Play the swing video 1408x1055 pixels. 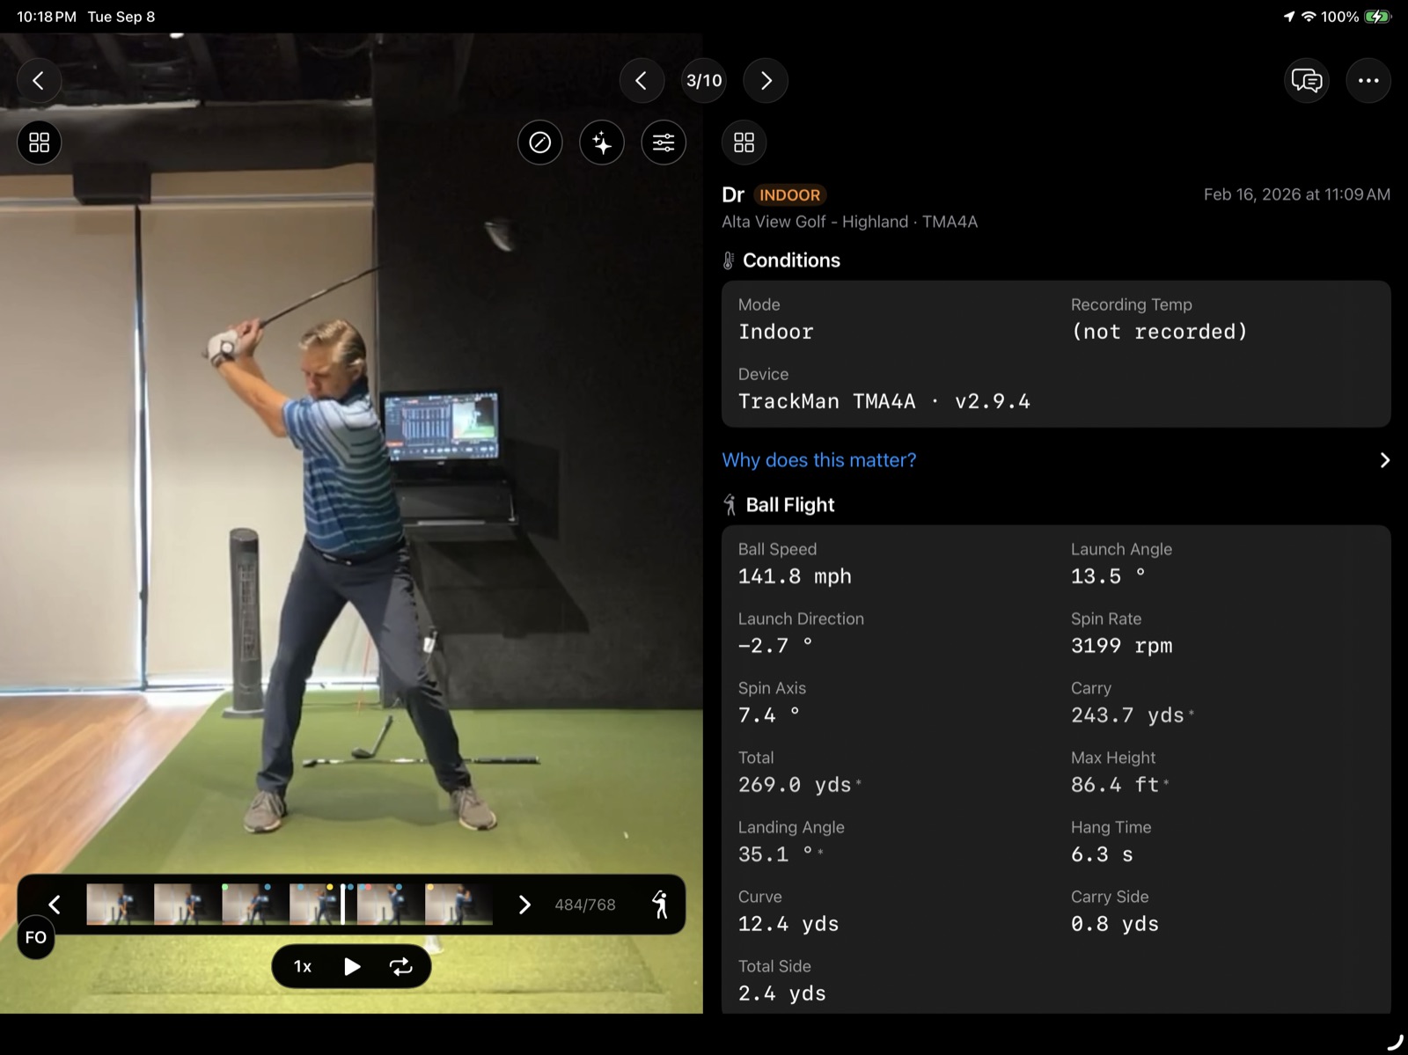coord(352,967)
